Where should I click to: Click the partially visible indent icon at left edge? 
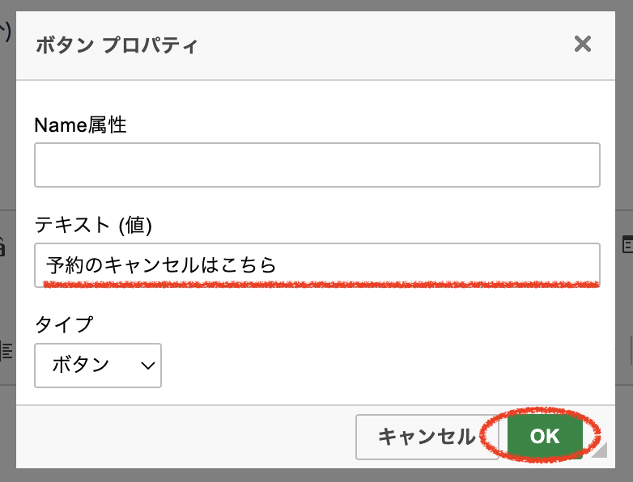click(x=6, y=349)
